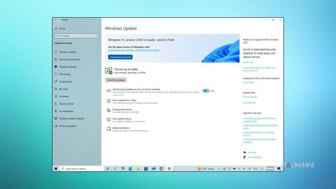Click the Windows Security shield icon

[x=56, y=66]
